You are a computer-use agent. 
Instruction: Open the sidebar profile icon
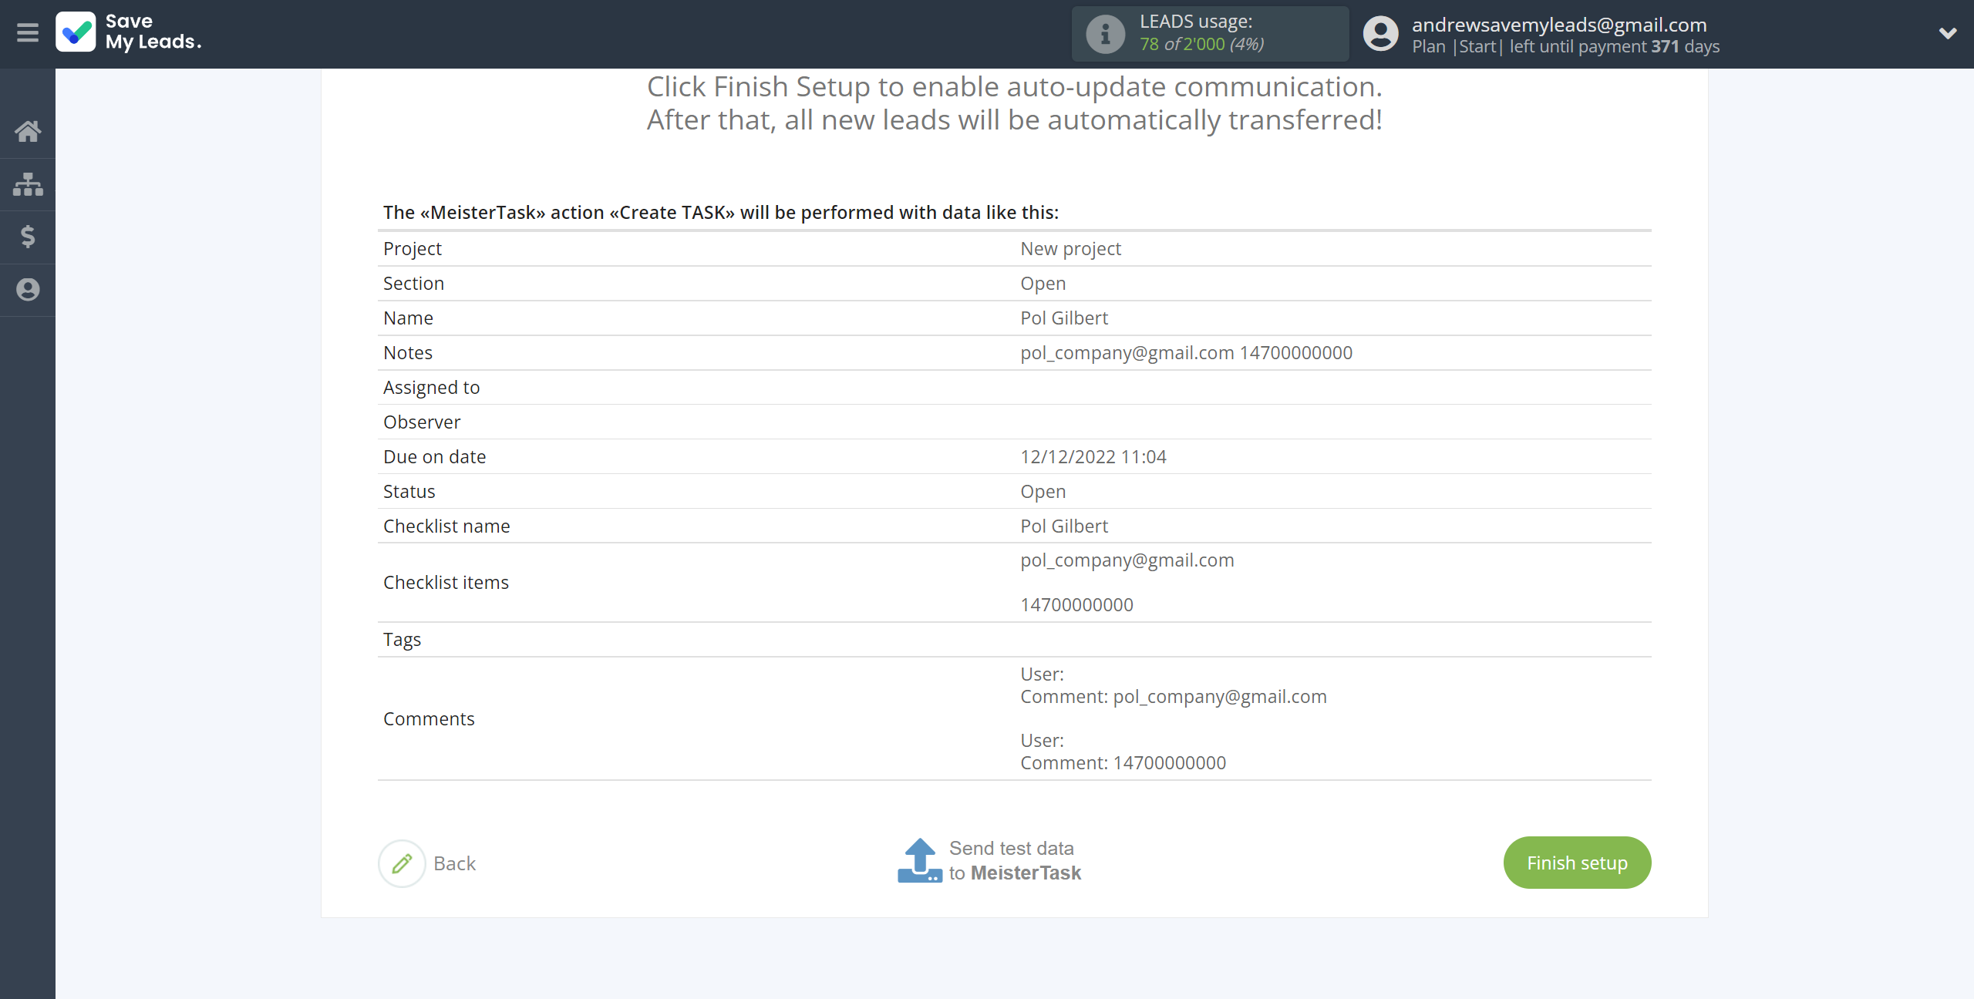[x=28, y=290]
